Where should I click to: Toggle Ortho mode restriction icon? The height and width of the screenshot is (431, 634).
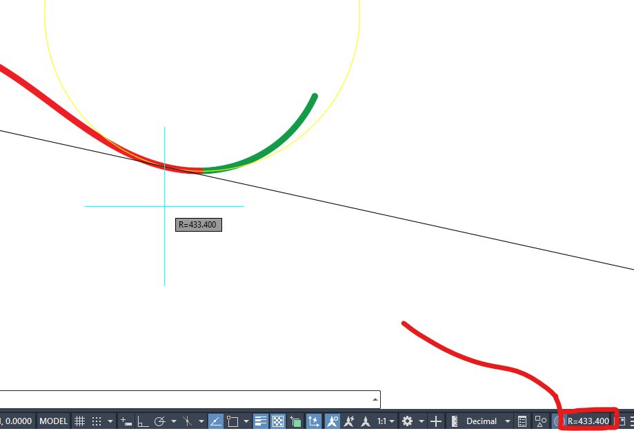tap(143, 421)
